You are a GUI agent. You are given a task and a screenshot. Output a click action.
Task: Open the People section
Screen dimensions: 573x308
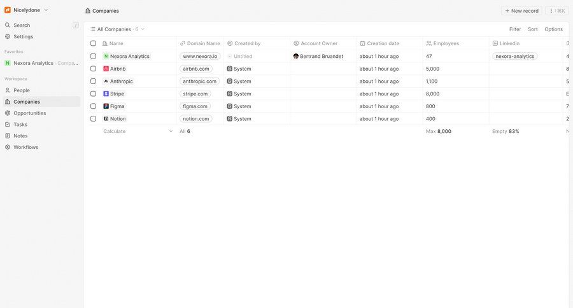[x=41, y=90]
